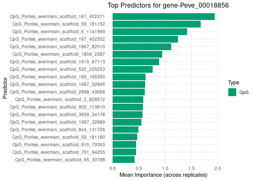
Task: Click the CpG legend label text
Action: coord(244,92)
